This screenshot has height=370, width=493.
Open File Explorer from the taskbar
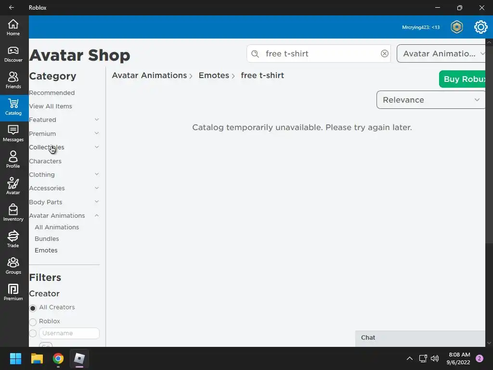[37, 358]
